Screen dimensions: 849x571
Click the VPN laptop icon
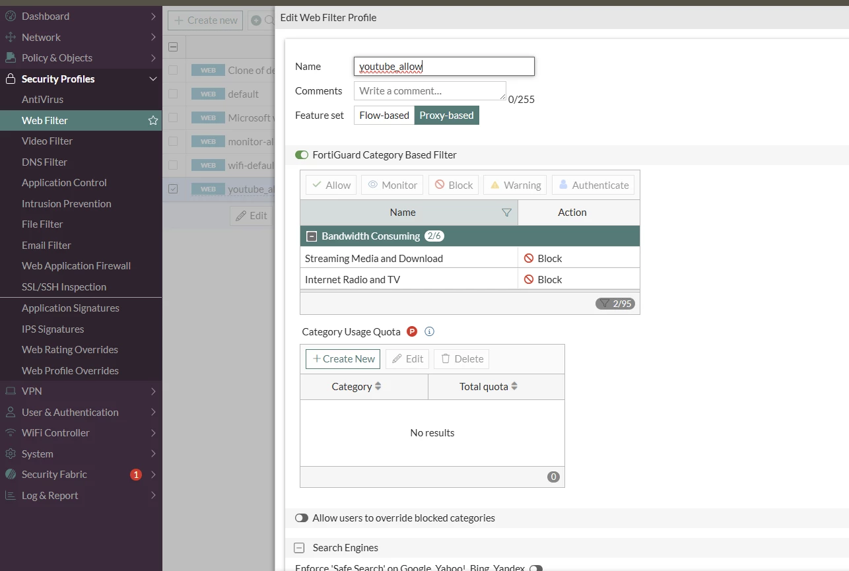(x=10, y=391)
